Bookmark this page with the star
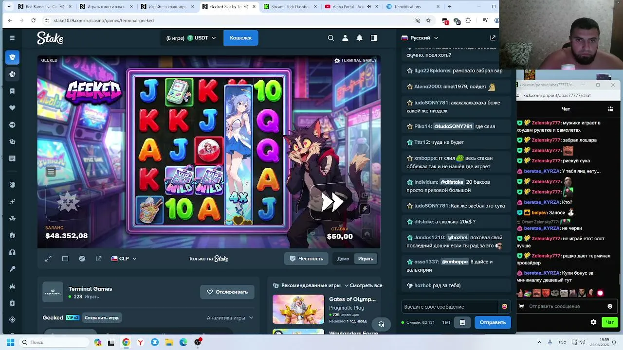This screenshot has height=350, width=623. 428,20
